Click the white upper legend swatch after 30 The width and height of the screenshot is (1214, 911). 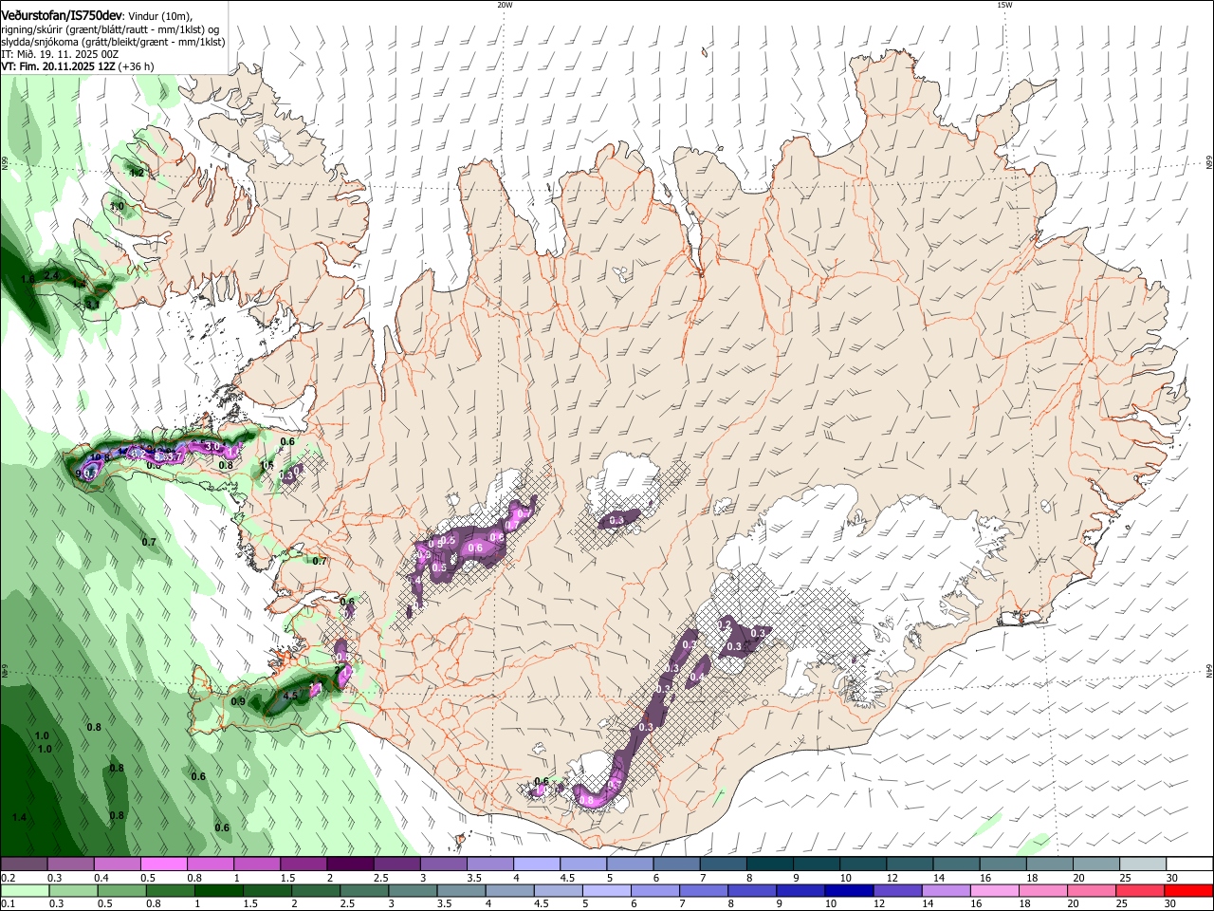[x=1190, y=865]
